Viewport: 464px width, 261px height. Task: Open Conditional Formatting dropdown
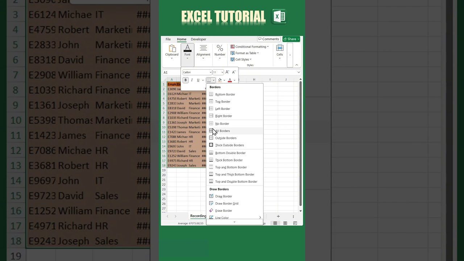click(x=250, y=46)
